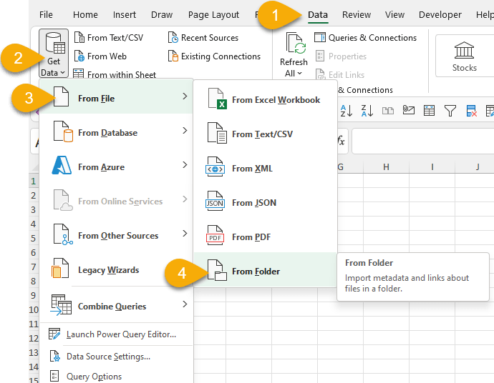
Task: Expand the Combine Queries submenu
Action: tap(112, 307)
